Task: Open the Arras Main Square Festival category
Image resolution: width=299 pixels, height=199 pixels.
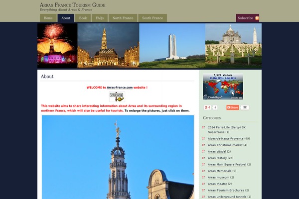Action: pos(227,164)
